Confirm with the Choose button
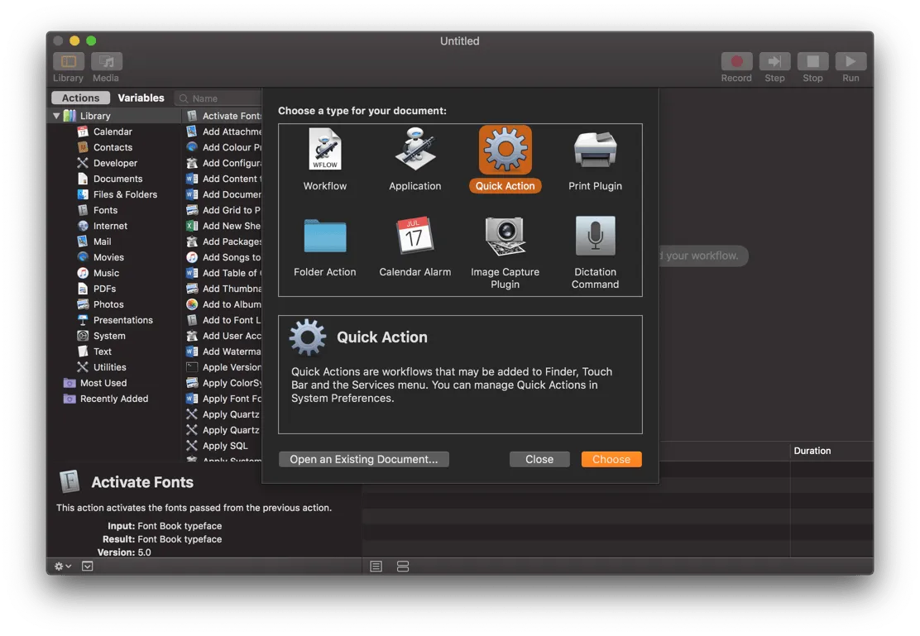920x636 pixels. click(x=611, y=459)
